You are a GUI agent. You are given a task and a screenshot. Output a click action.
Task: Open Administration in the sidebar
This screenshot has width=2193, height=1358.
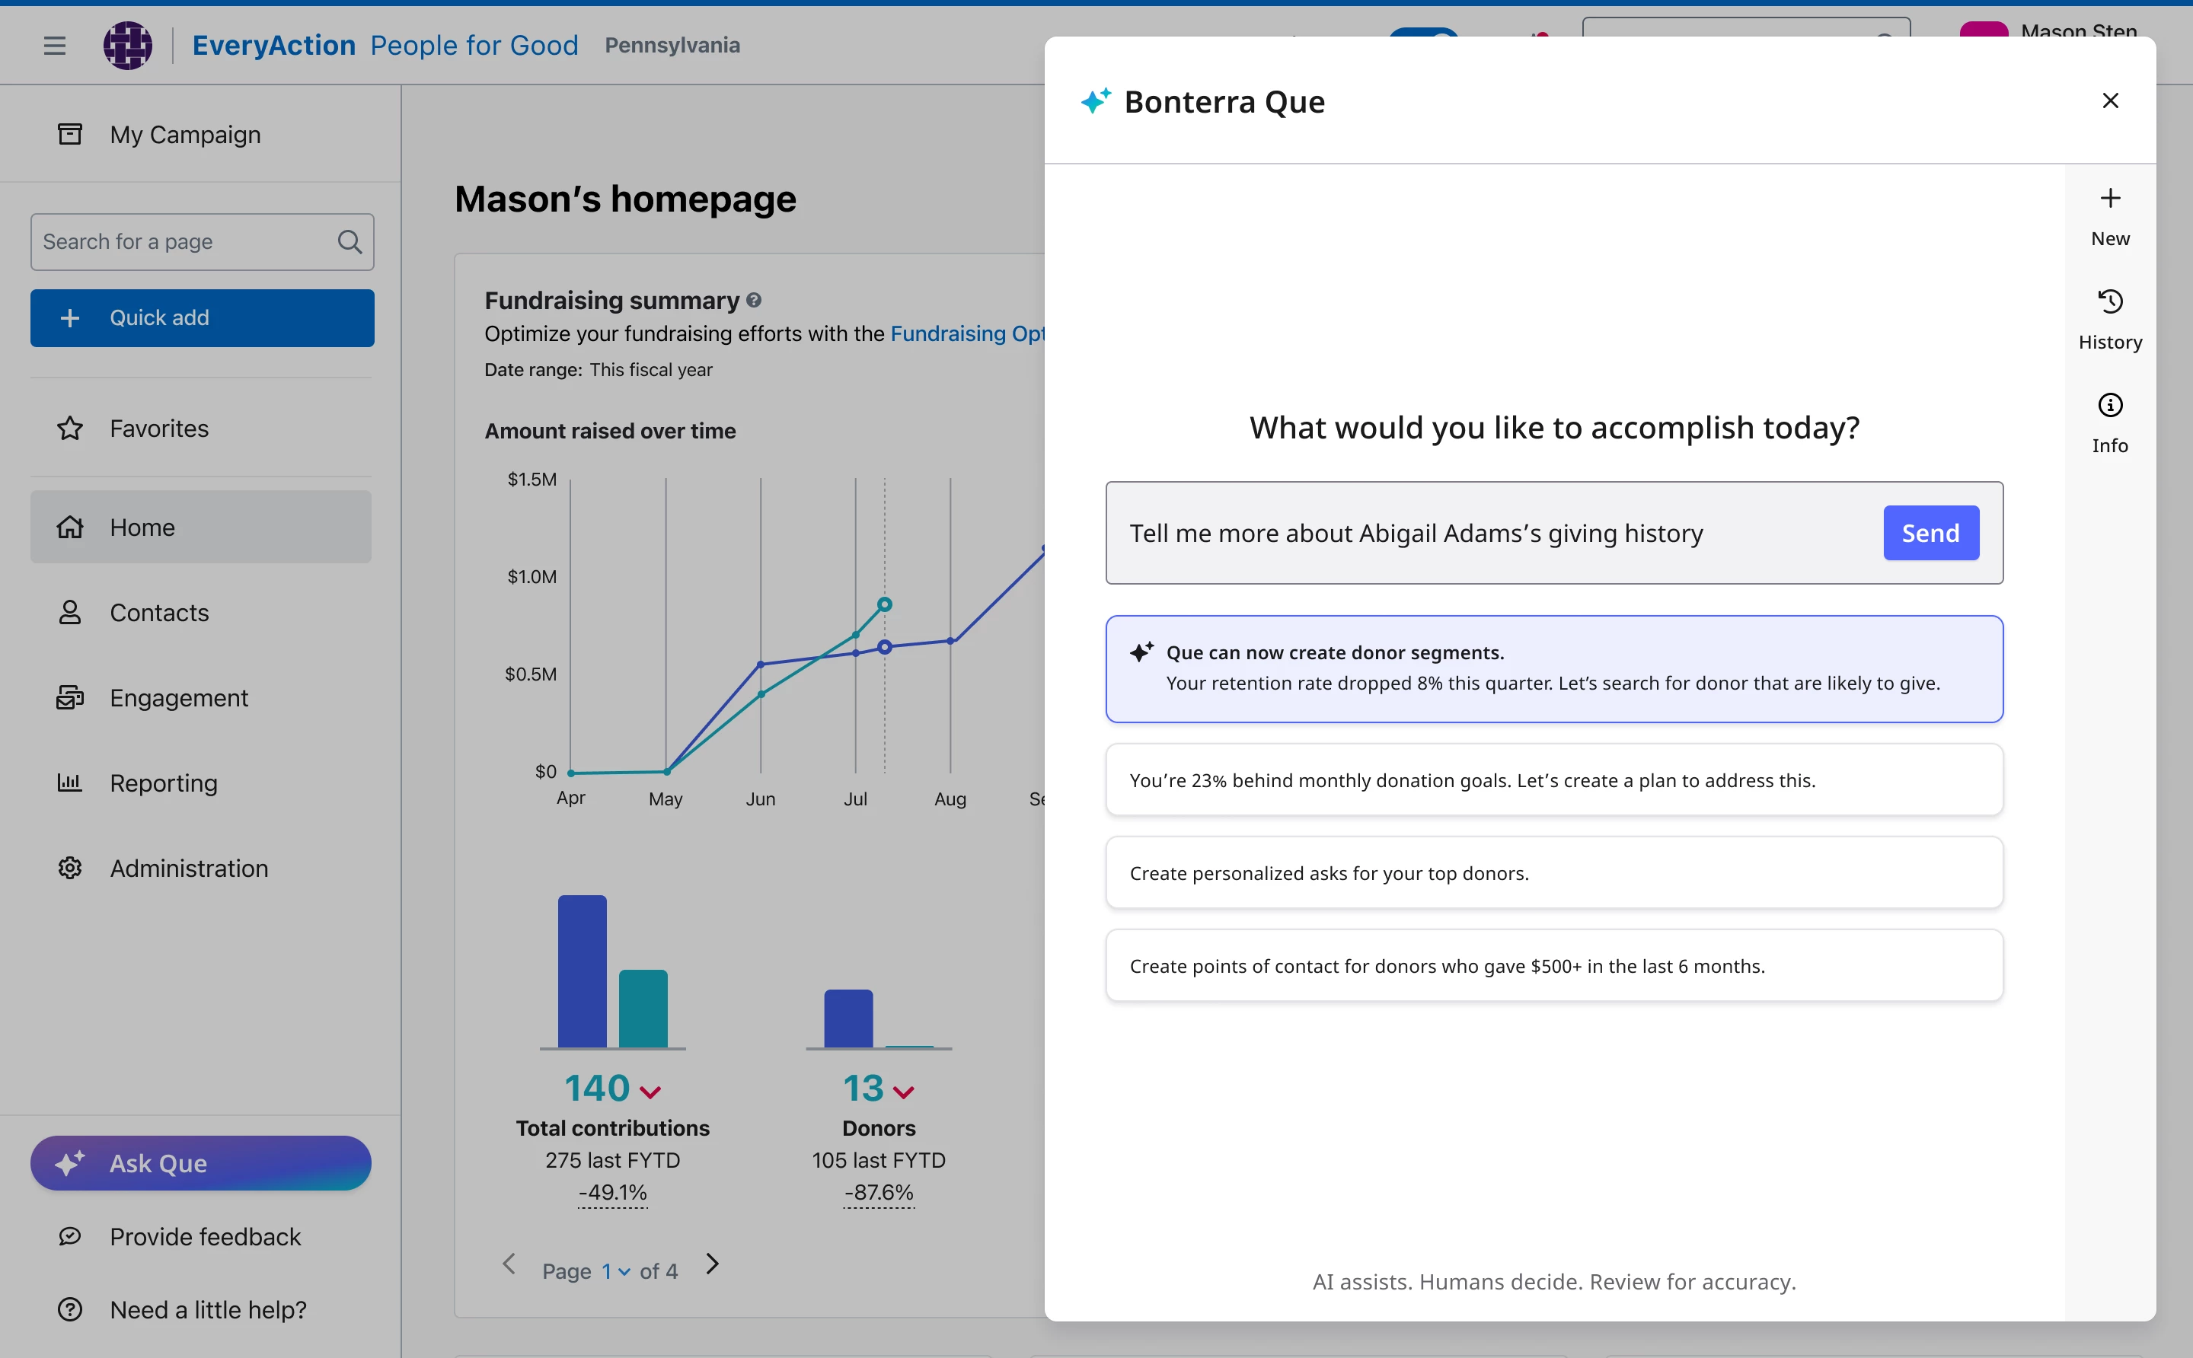coord(189,869)
